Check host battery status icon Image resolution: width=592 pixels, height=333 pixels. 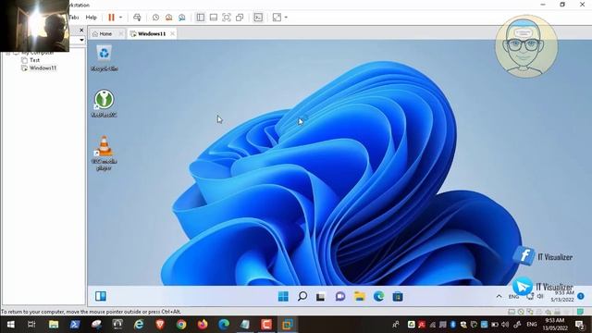[495, 325]
